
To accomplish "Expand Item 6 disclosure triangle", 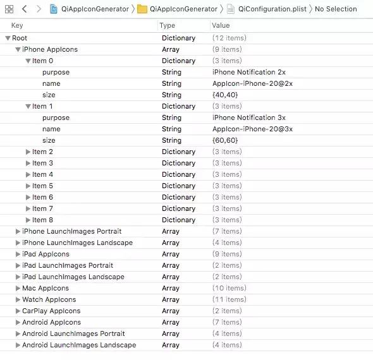I will (28, 197).
